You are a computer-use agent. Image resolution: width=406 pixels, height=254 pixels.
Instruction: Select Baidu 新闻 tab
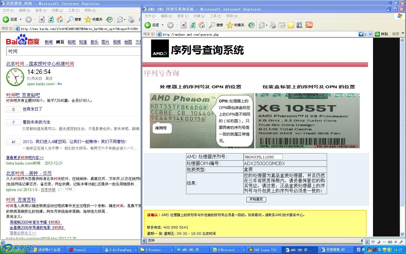(48, 42)
